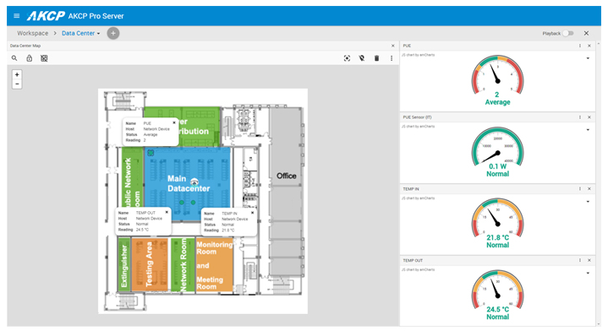This screenshot has height=336, width=608.
Task: Expand the Data Center dropdown
Action: pyautogui.click(x=80, y=33)
